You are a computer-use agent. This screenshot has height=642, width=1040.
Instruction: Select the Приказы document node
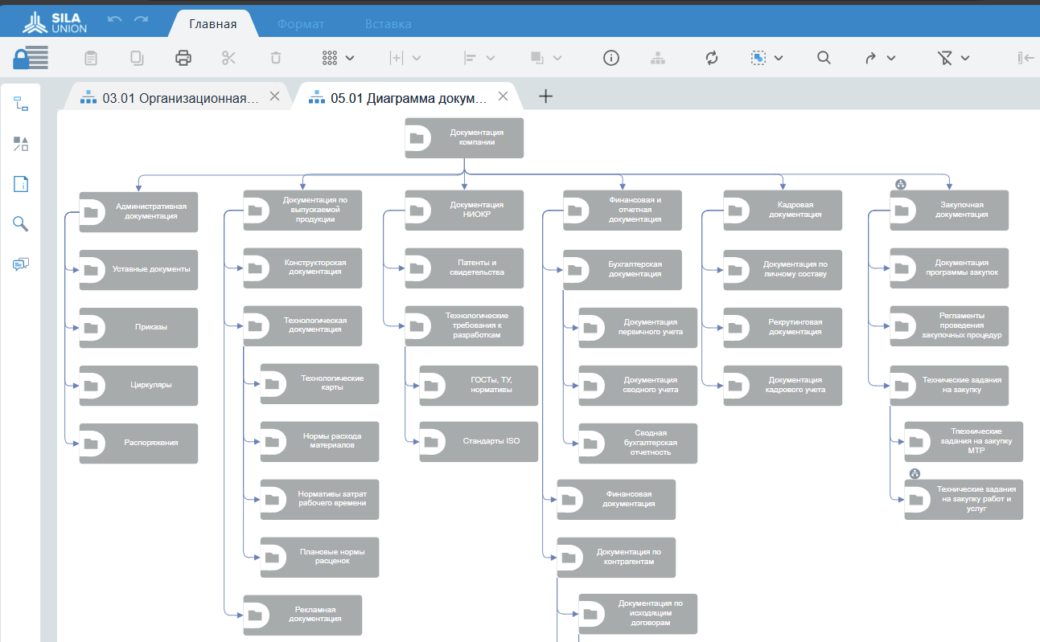click(138, 328)
